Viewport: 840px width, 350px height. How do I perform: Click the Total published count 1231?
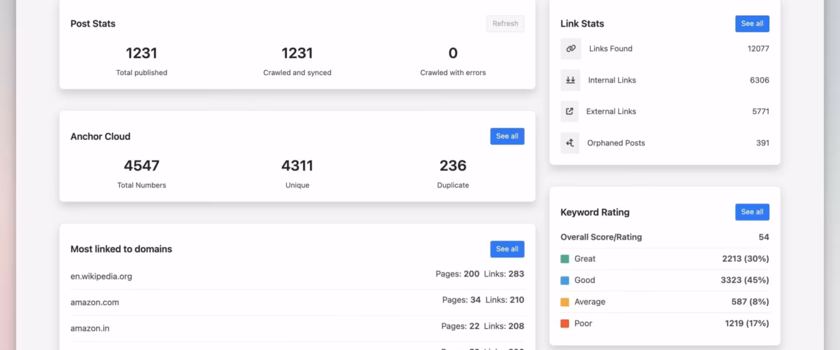(x=141, y=53)
